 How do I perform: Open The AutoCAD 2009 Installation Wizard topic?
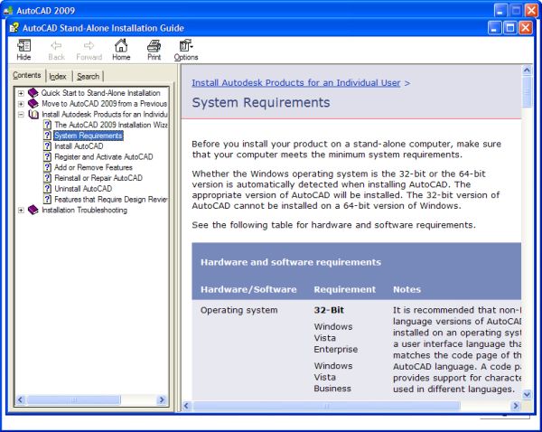111,125
